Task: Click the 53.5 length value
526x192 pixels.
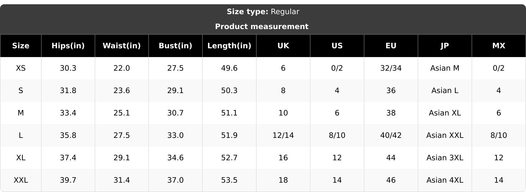Action: pos(229,180)
